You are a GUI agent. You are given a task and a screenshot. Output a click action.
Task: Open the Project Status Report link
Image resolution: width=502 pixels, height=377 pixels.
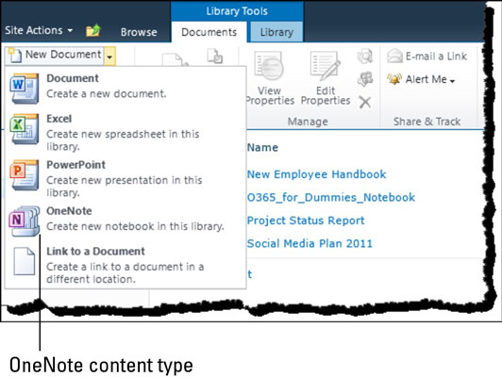(x=306, y=221)
